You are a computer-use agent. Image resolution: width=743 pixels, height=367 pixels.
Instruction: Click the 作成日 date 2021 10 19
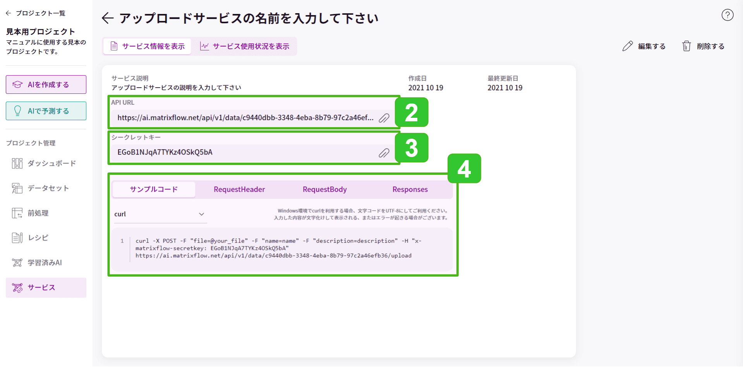426,88
